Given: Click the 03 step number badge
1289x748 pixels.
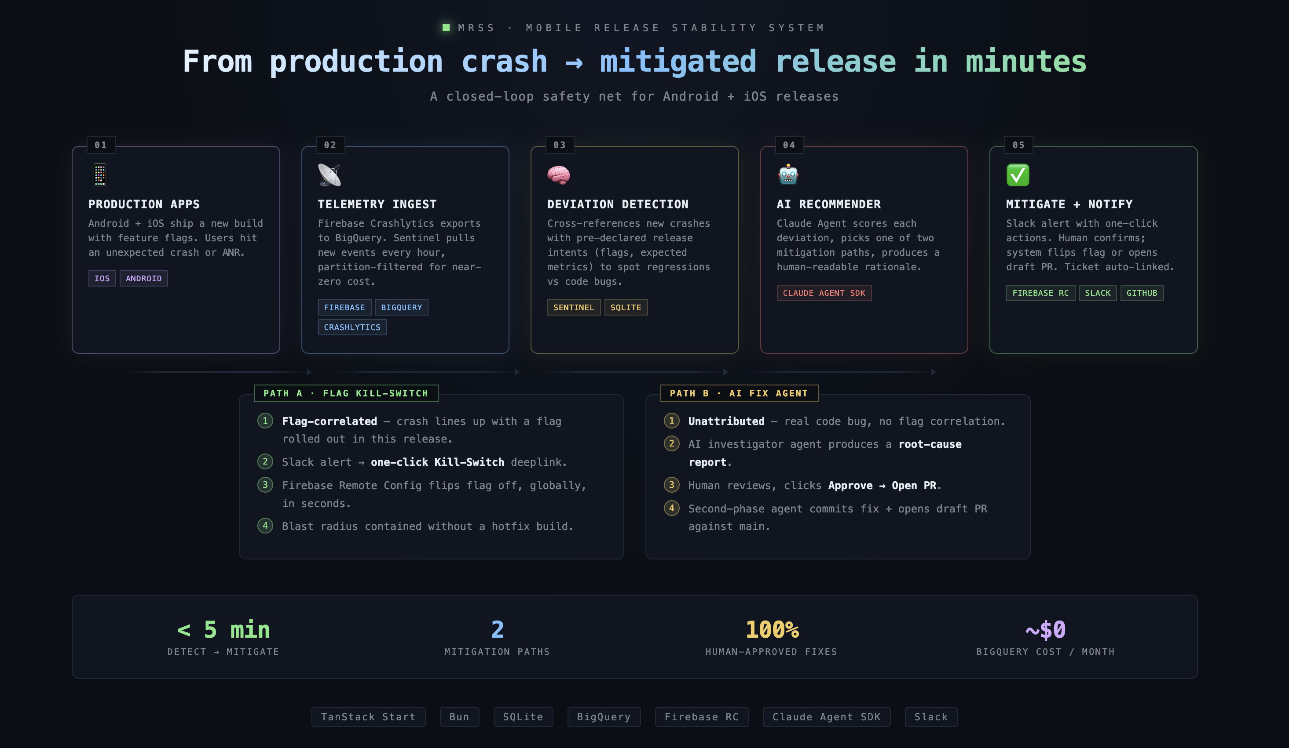Looking at the screenshot, I should coord(560,145).
